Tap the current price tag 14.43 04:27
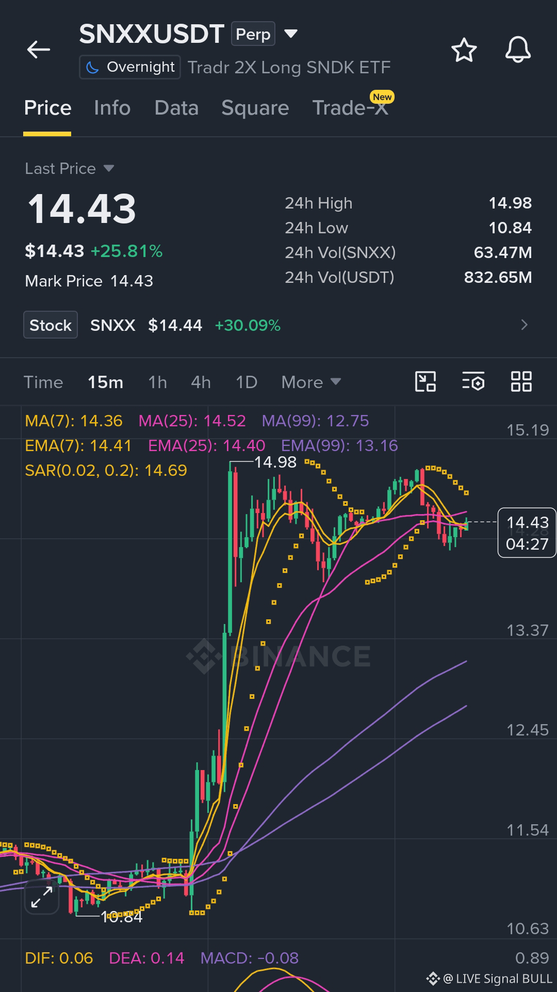This screenshot has height=992, width=557. [x=527, y=533]
